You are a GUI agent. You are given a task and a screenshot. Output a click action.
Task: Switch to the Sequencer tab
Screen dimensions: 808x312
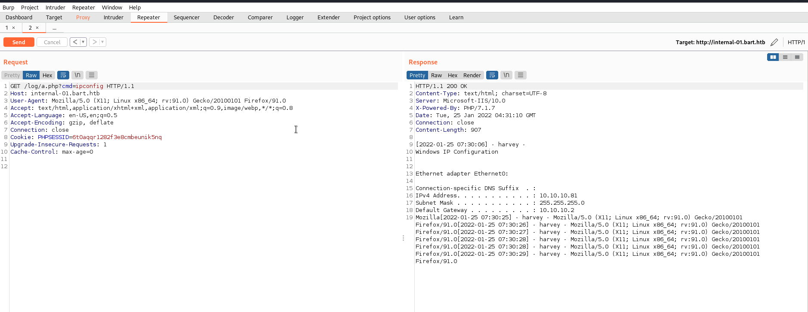point(186,18)
